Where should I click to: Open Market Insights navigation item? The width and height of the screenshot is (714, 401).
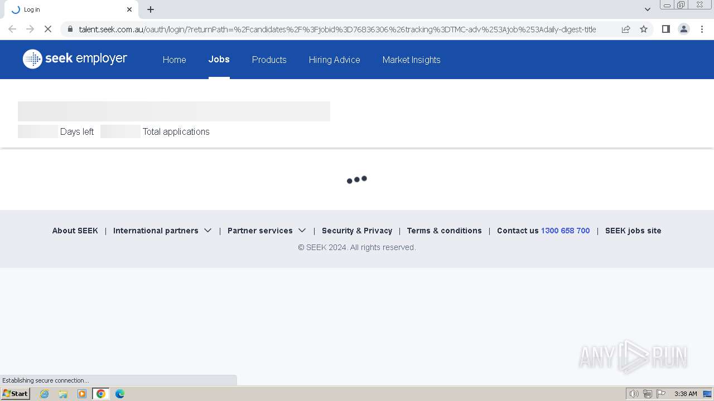click(x=412, y=60)
